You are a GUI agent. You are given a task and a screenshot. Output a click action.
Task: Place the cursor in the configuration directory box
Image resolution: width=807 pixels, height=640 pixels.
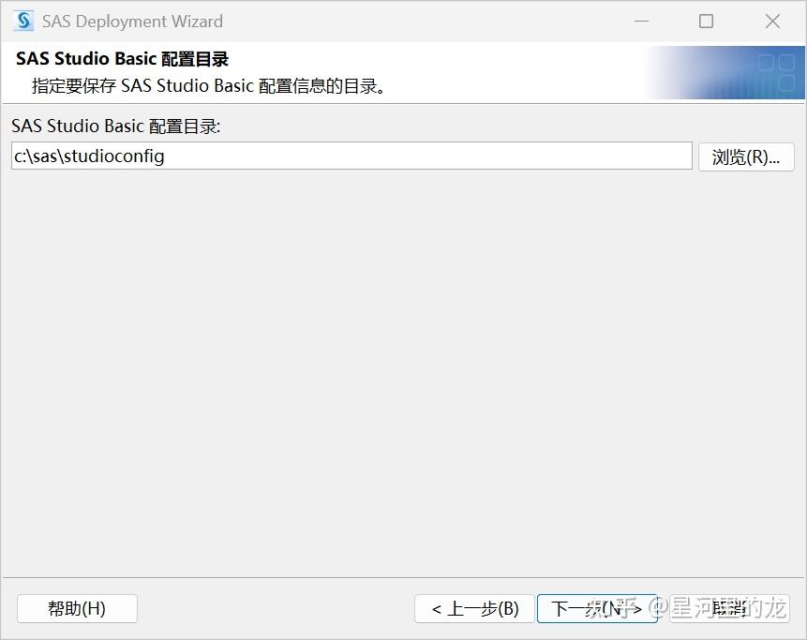(x=351, y=156)
